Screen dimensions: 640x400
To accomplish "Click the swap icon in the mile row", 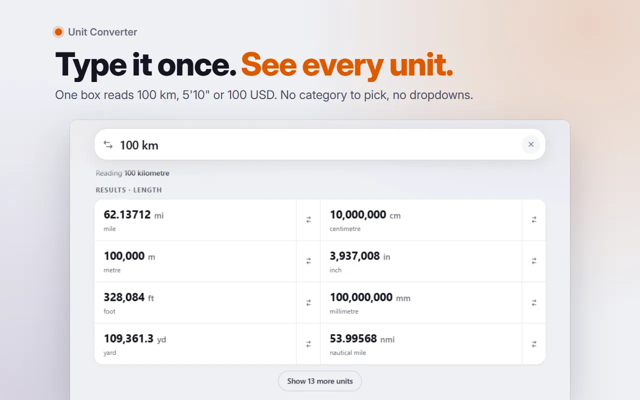I will click(x=308, y=219).
